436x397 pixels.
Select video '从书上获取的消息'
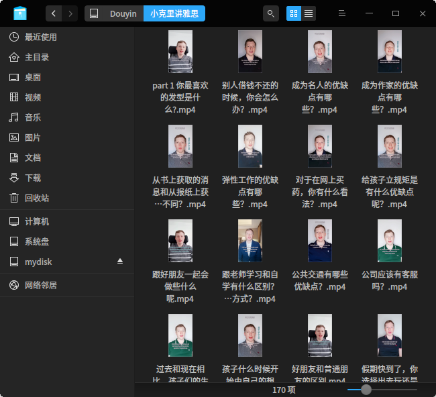point(180,167)
